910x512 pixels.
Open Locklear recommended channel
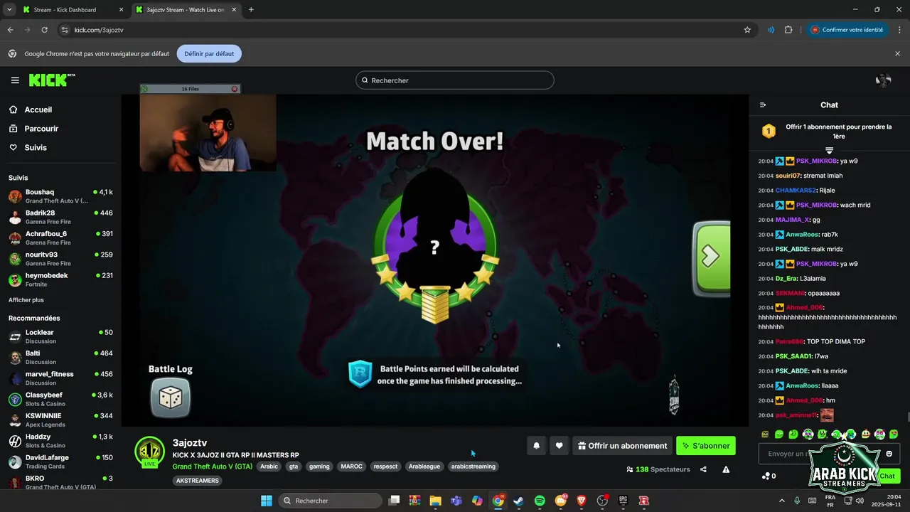click(x=60, y=336)
